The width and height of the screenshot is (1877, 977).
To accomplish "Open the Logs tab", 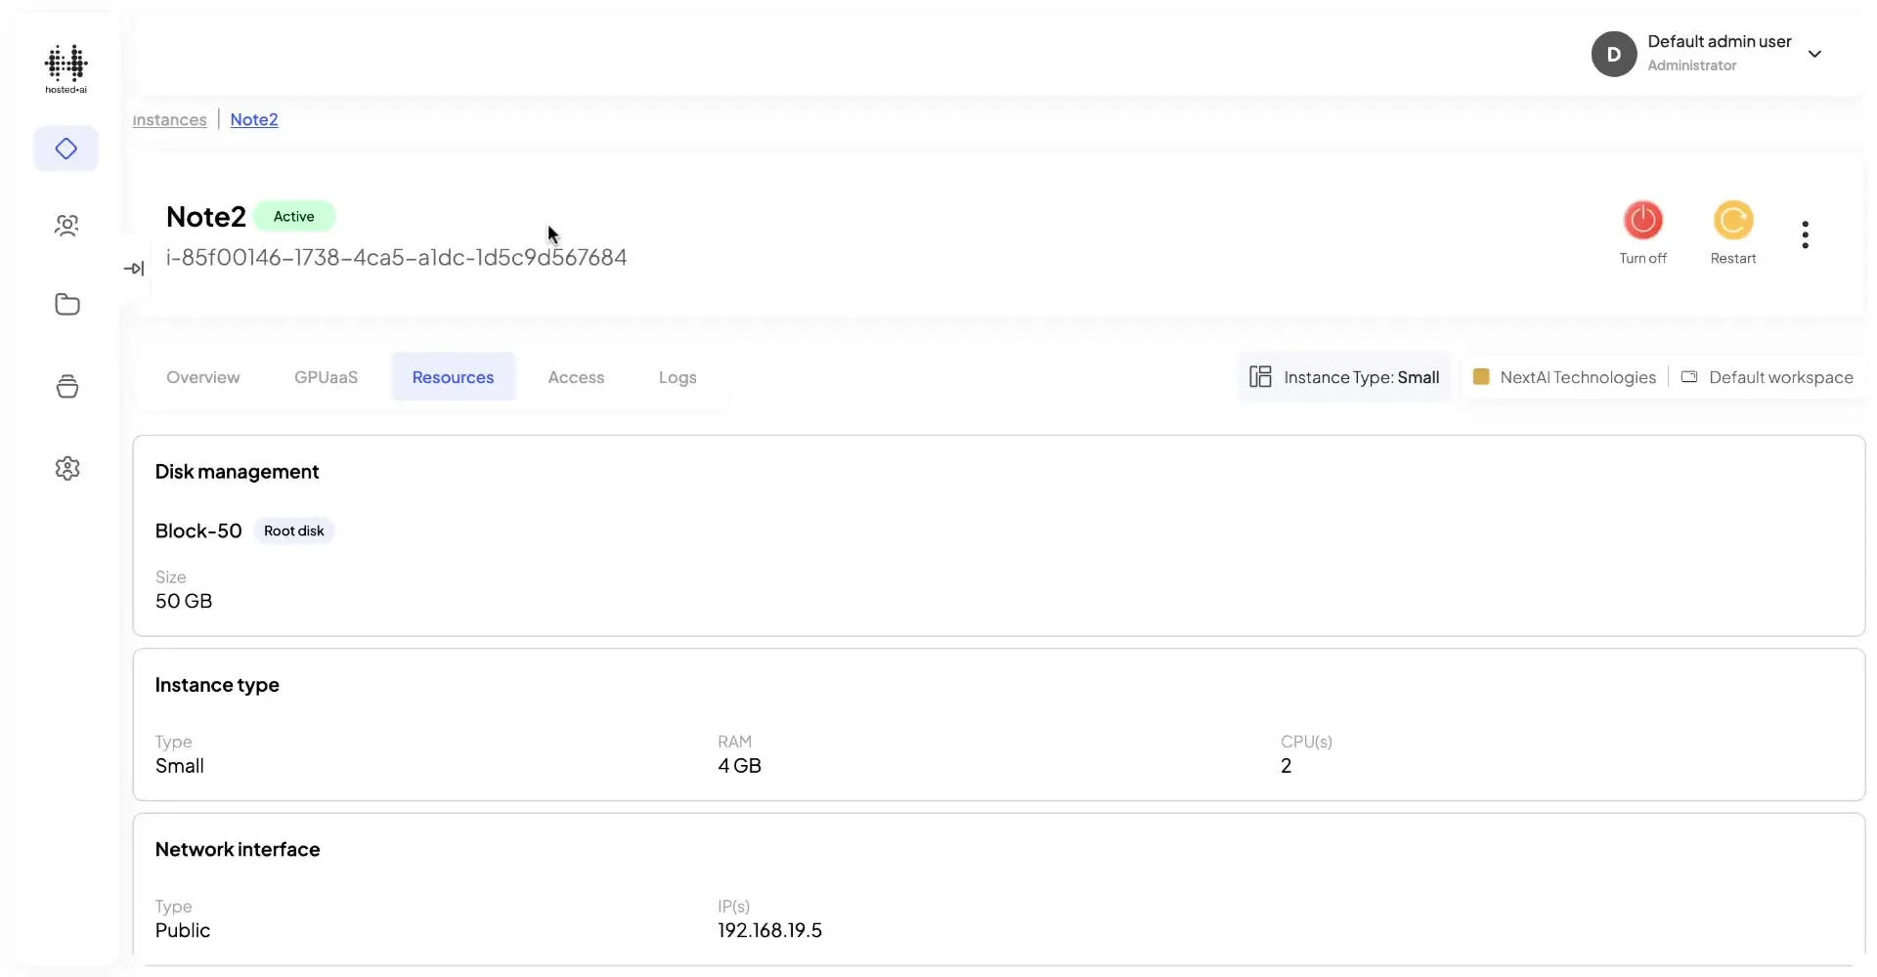I will [677, 377].
